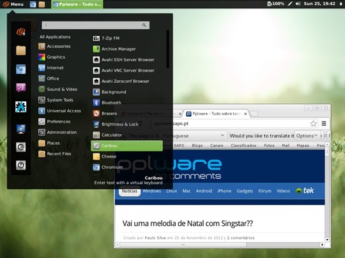Open the Singstar article headline
Viewport: 345px width, 258px height.
pyautogui.click(x=188, y=224)
